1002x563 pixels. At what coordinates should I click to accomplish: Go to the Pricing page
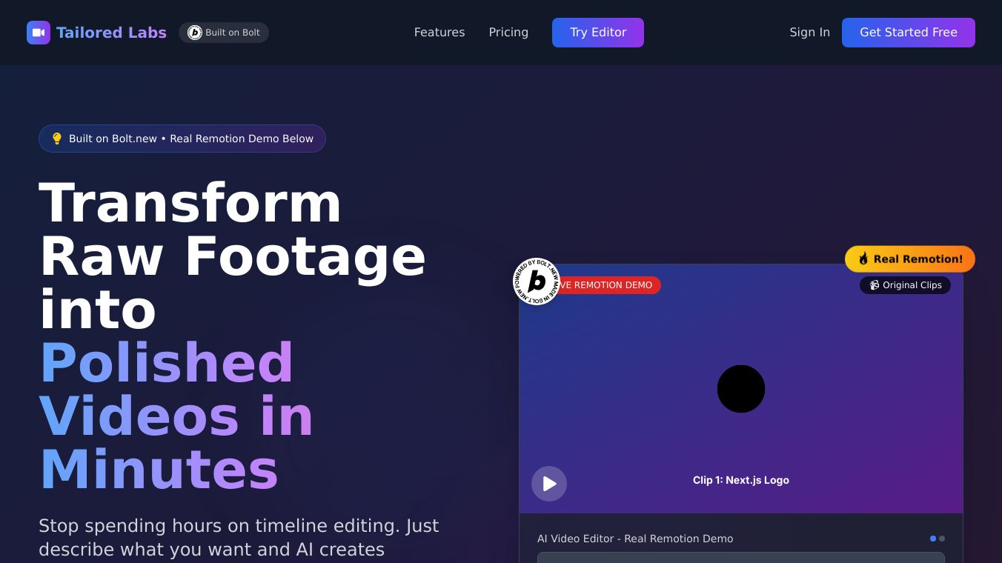click(508, 33)
